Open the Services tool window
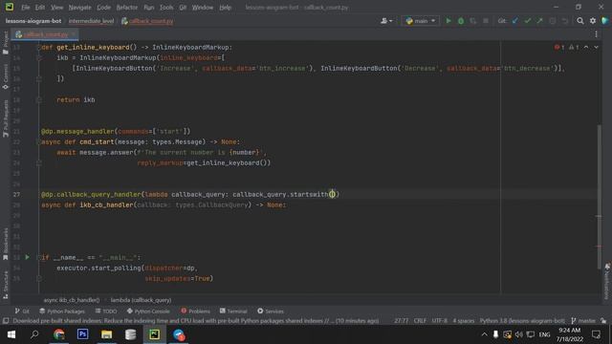 click(270, 311)
